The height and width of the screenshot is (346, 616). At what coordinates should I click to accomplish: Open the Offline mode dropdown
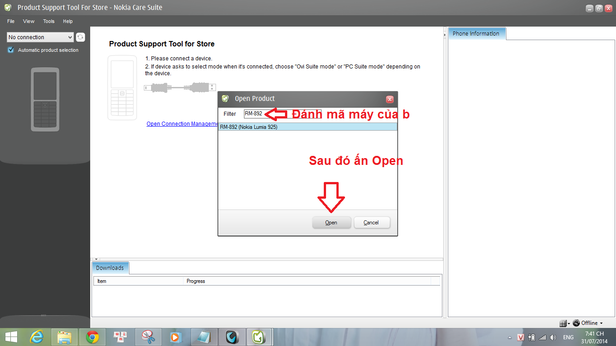click(x=601, y=323)
